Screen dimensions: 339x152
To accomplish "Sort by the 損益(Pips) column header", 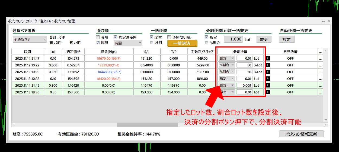I will tap(109, 52).
